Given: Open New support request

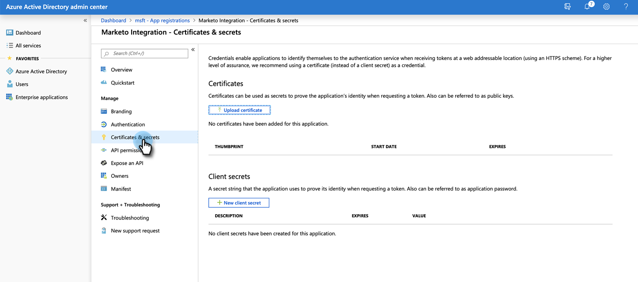Looking at the screenshot, I should coord(135,231).
